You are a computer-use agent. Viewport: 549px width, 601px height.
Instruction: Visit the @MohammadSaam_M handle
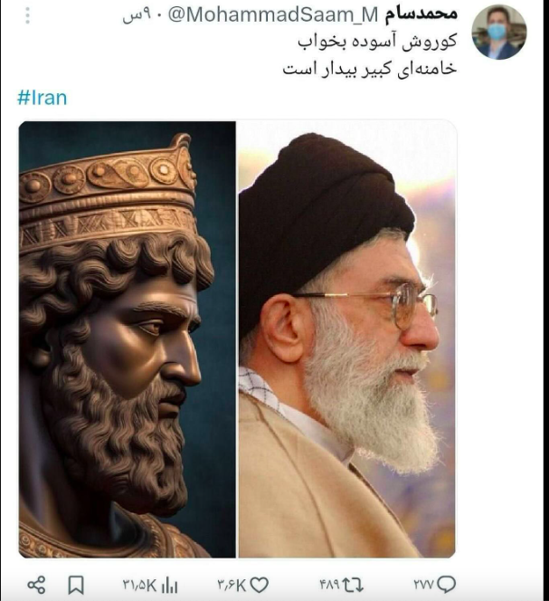click(273, 14)
